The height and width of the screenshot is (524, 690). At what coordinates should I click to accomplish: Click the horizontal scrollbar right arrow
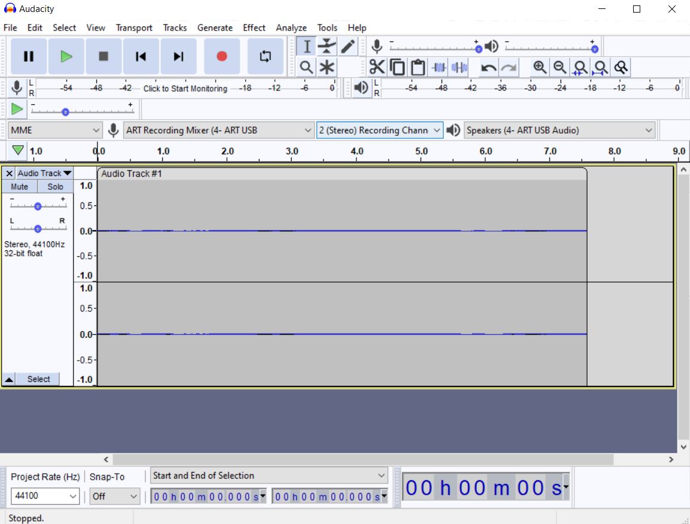(x=671, y=459)
